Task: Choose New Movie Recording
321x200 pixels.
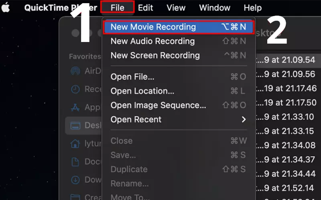Action: (178, 27)
